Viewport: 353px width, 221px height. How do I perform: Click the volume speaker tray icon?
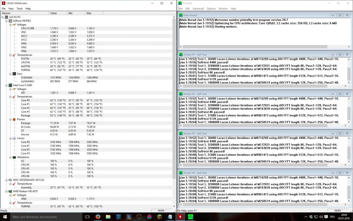pyautogui.click(x=321, y=217)
